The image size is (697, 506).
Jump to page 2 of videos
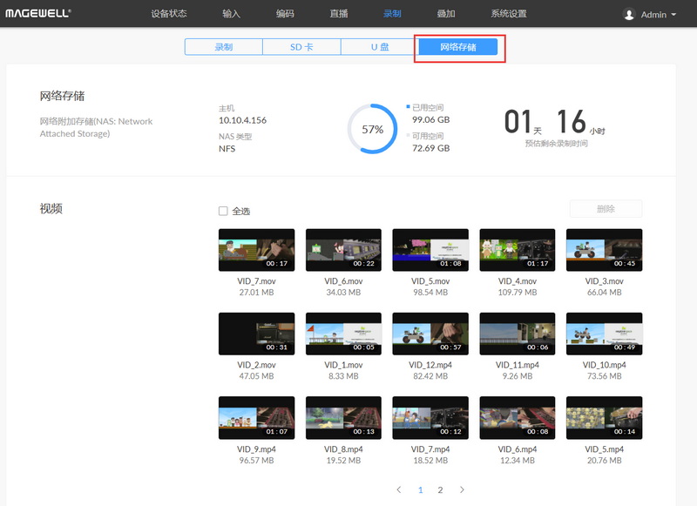(440, 490)
